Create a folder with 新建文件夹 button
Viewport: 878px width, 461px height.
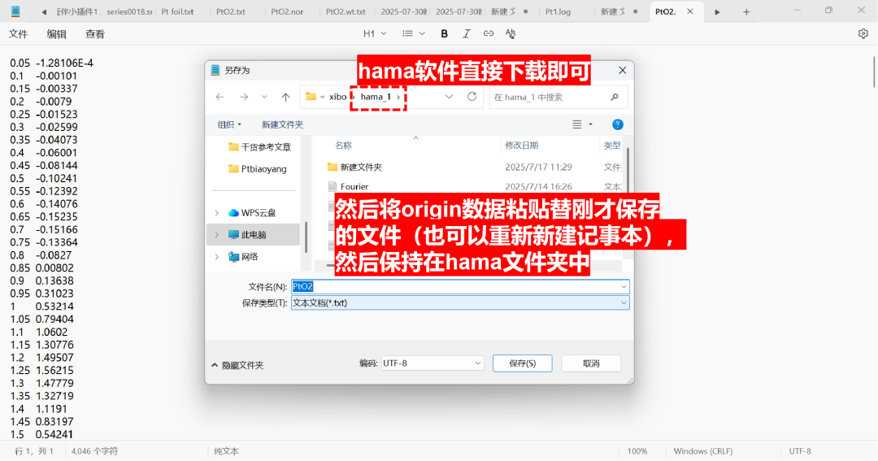point(282,124)
